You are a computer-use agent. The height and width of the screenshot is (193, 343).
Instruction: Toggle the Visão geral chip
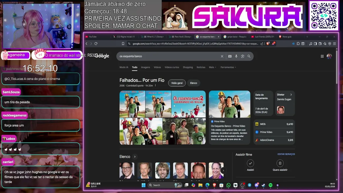click(x=177, y=83)
